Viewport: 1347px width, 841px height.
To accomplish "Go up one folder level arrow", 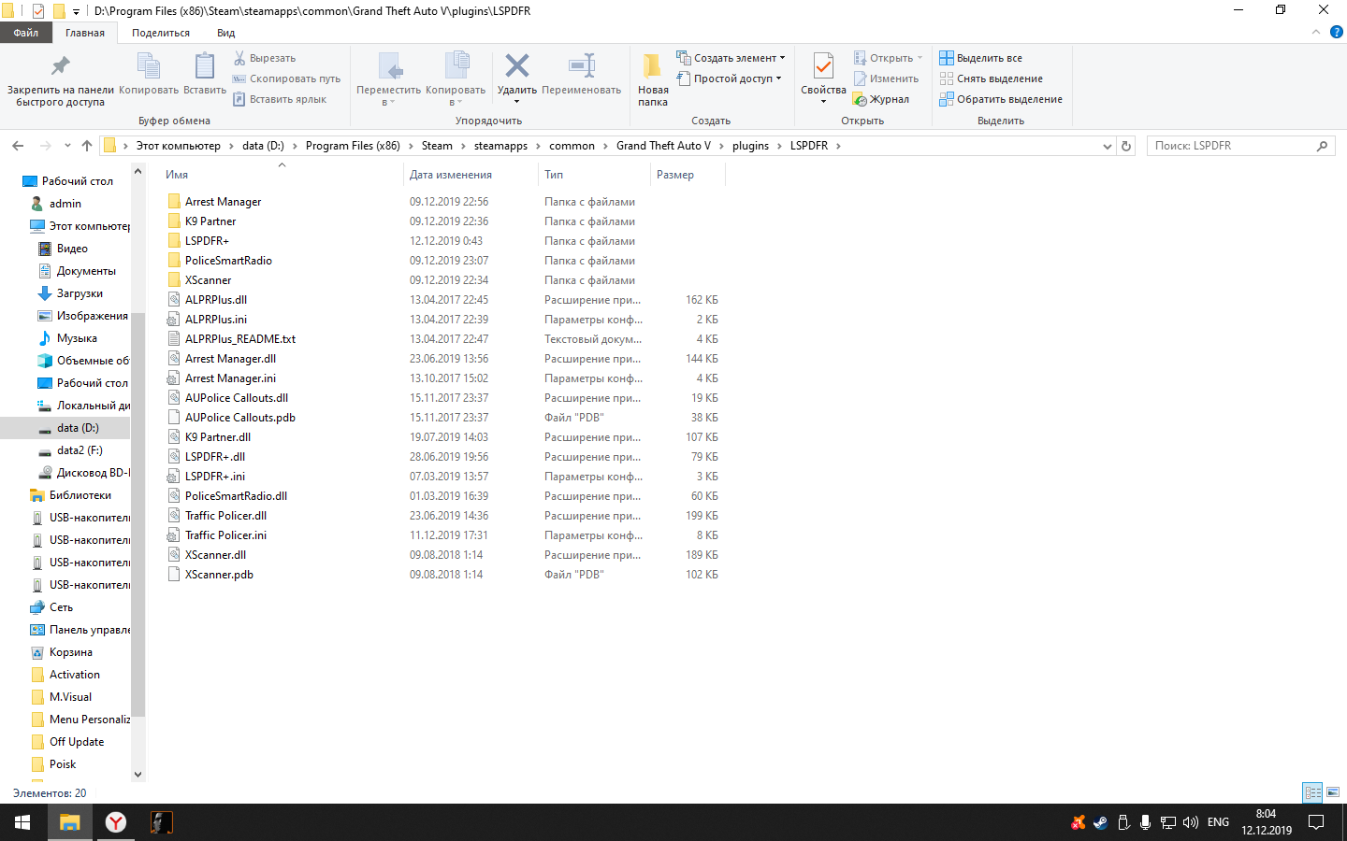I will [87, 146].
